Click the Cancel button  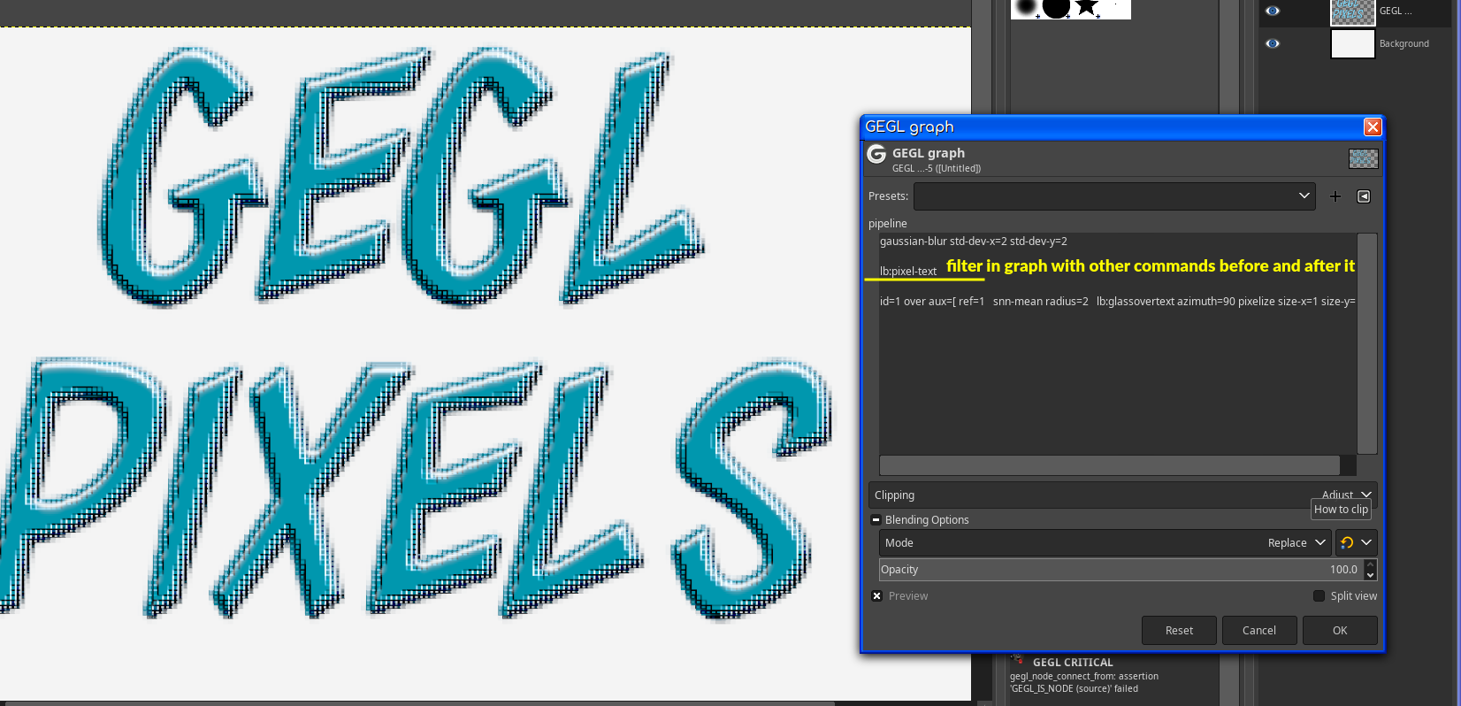(1259, 631)
